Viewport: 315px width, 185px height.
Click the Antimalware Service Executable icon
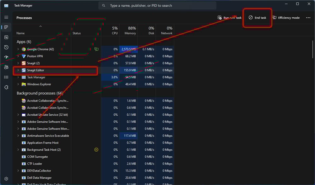point(24,136)
